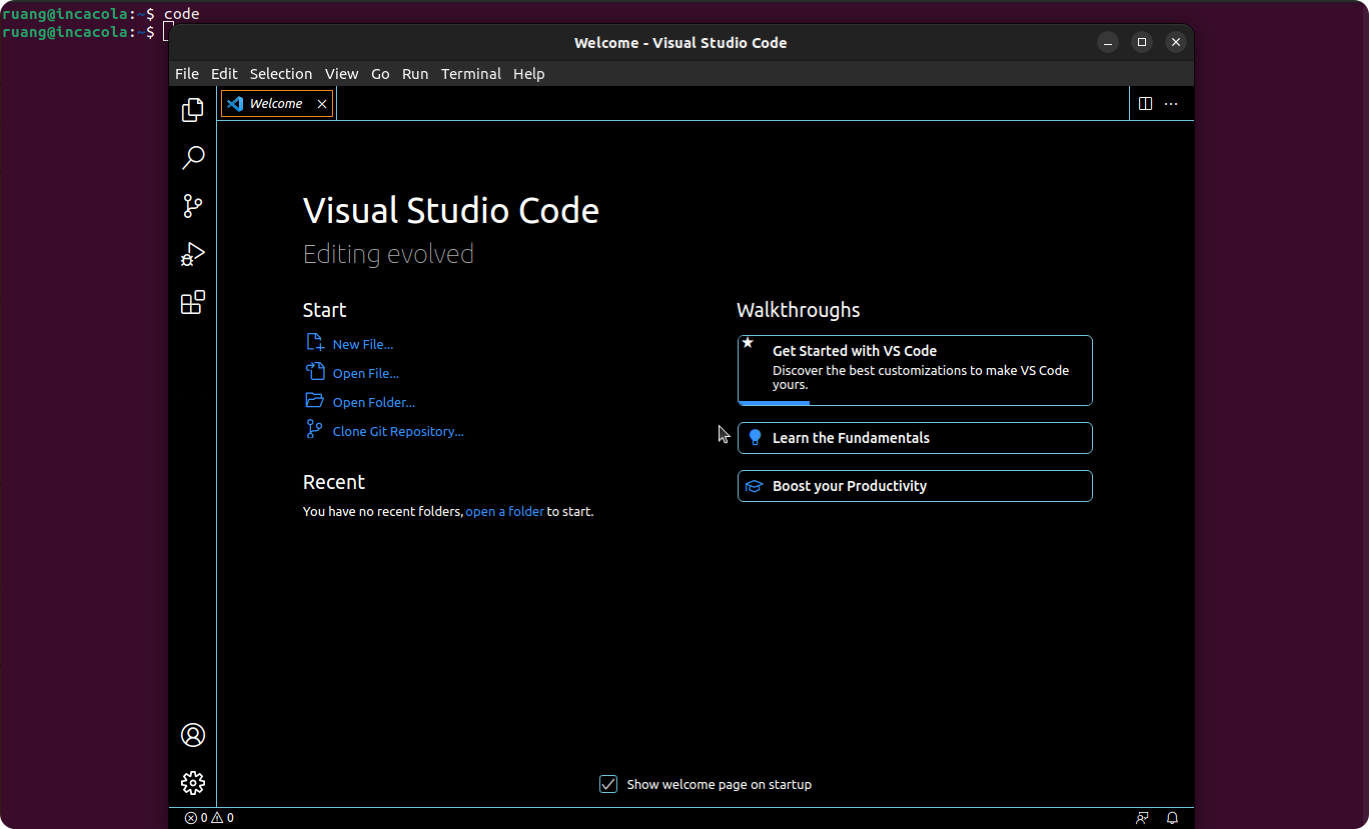Click the 'Visual Studio Code' heading text
Screen dimensions: 1369x829
[451, 210]
